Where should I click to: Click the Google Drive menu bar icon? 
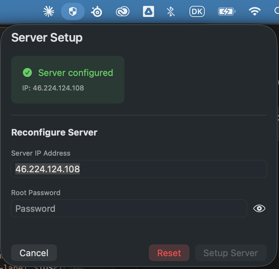pos(148,11)
